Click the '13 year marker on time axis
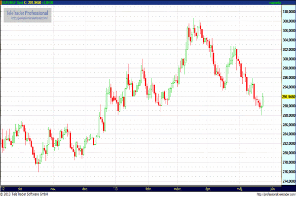 pos(116,189)
